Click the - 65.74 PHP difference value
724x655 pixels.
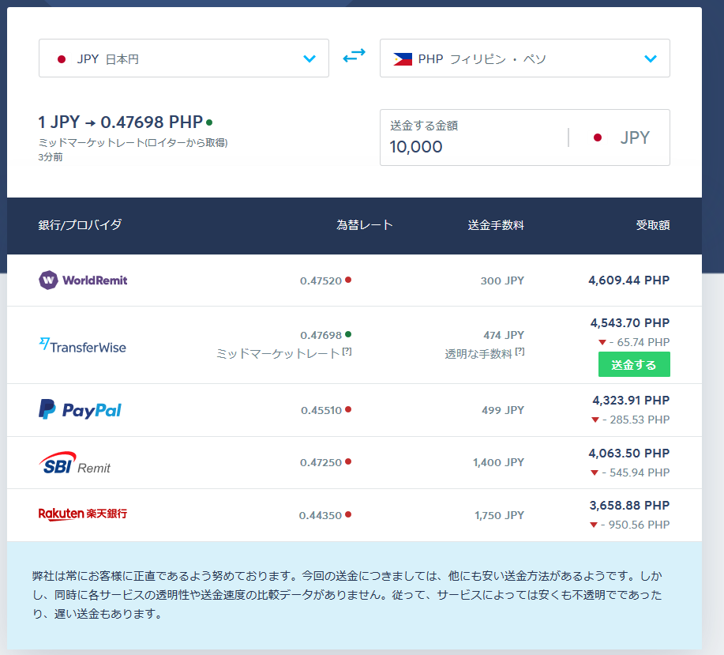pyautogui.click(x=639, y=342)
